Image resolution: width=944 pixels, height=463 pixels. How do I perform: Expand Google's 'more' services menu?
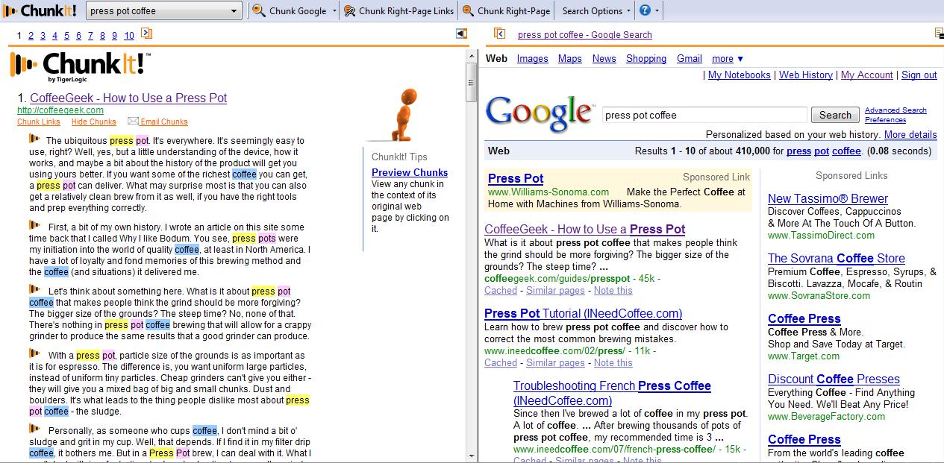(728, 59)
